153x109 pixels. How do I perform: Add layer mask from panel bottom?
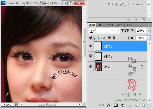point(116,105)
